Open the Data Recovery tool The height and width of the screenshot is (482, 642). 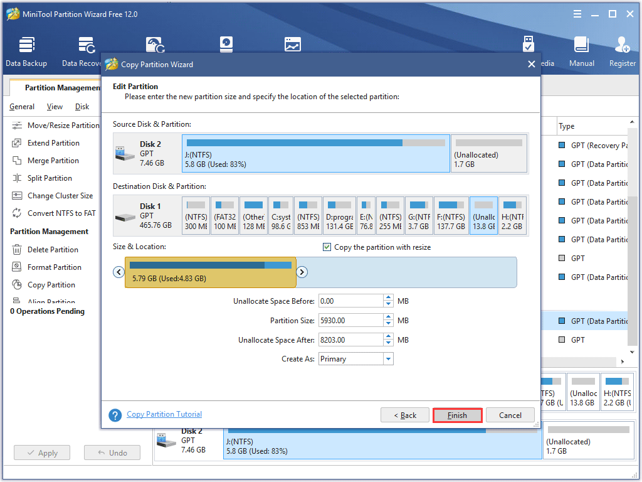click(x=82, y=51)
